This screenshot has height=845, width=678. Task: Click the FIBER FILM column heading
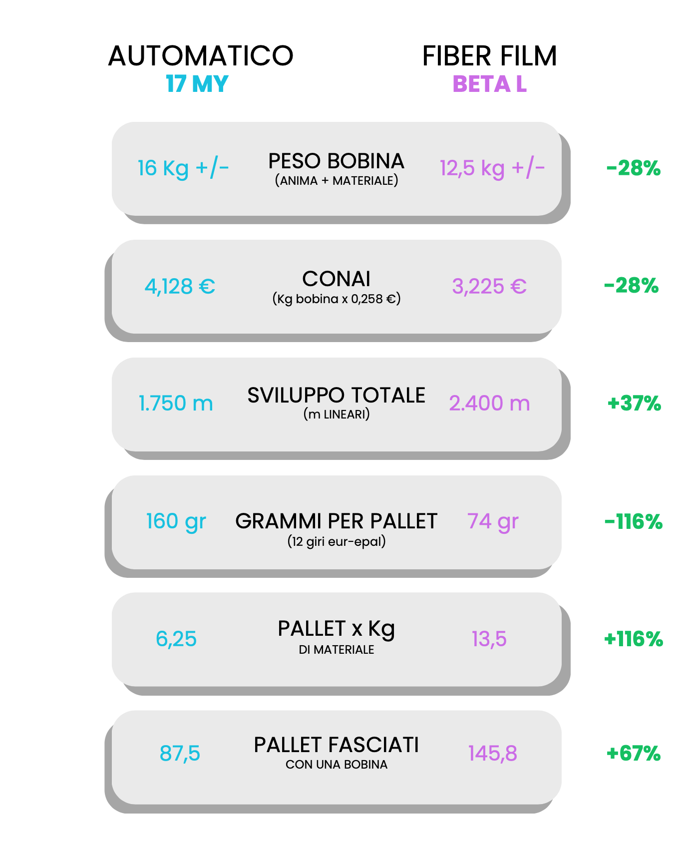pyautogui.click(x=489, y=55)
